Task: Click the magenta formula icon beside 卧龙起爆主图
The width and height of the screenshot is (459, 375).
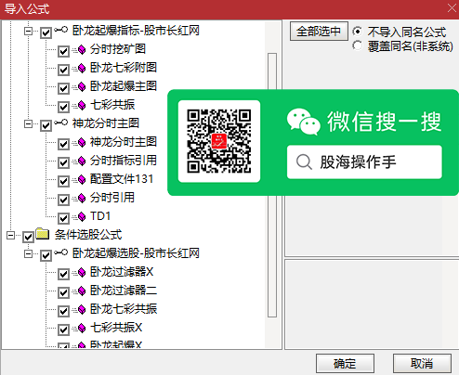Action: coord(82,87)
